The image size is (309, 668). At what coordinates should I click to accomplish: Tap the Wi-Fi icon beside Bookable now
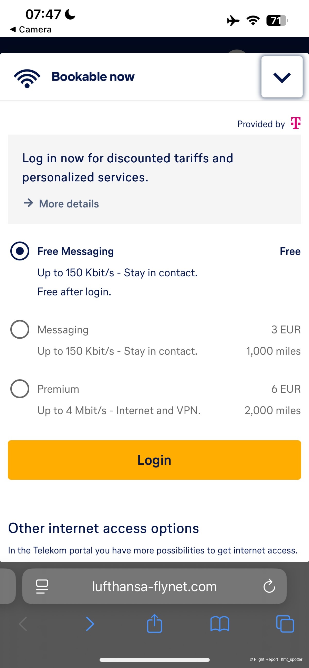pos(27,78)
